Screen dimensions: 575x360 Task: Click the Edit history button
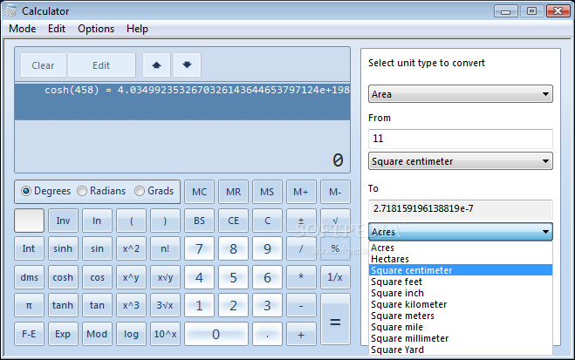pyautogui.click(x=101, y=65)
